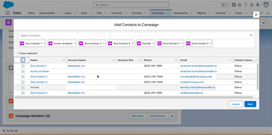Viewport: 272px width, 135px height.
Task: Click the purple campaign record icon
Action: tap(8, 22)
